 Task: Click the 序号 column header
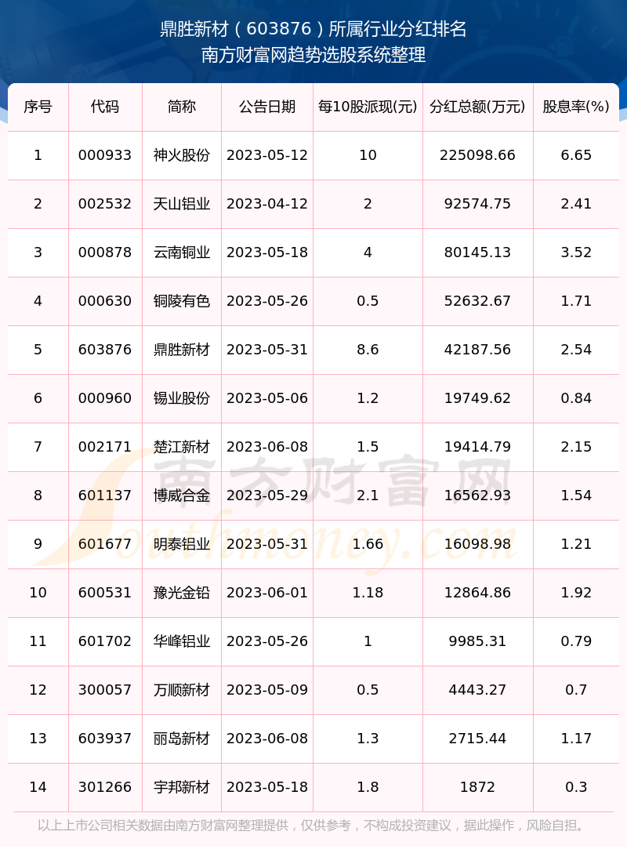38,107
